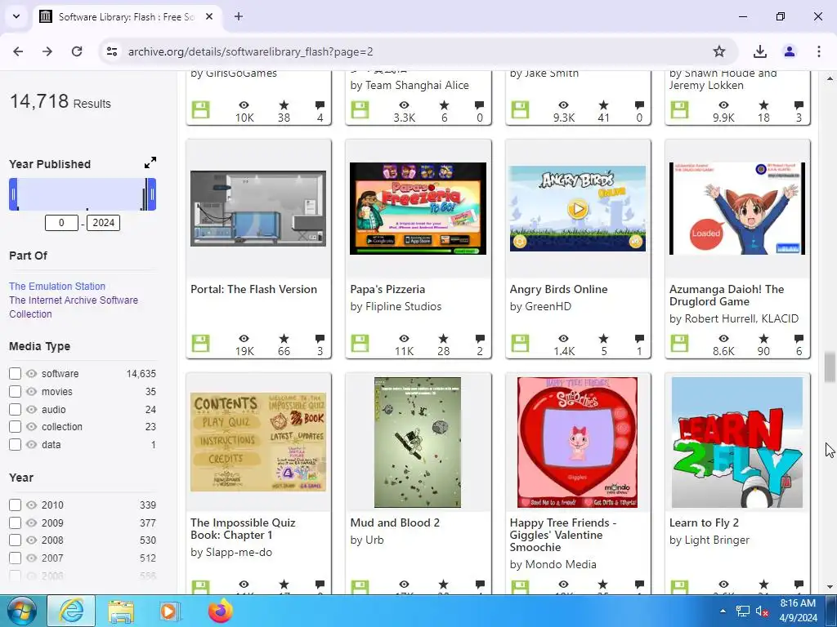The image size is (837, 627).
Task: Open File Explorer from the taskbar
Action: [121, 611]
